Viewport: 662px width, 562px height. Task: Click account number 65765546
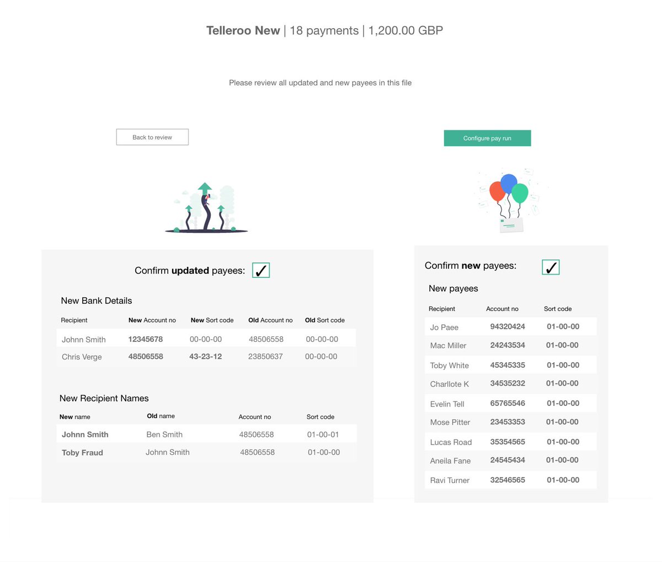[508, 403]
